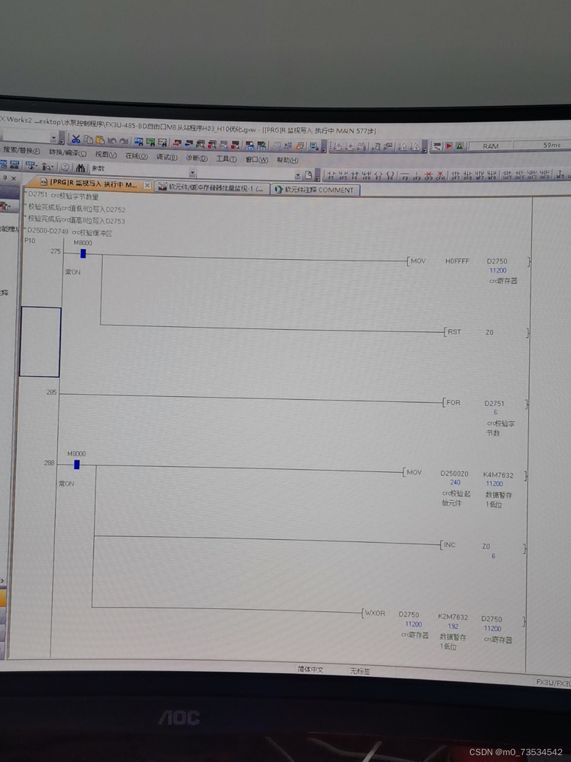The height and width of the screenshot is (762, 571).
Task: Open the 工具(T) menu
Action: pos(226,159)
